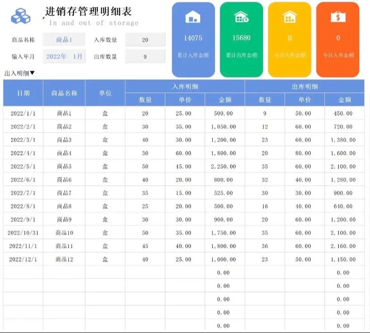Select the 商品10 product name cell
The height and width of the screenshot is (333, 370).
tap(64, 232)
